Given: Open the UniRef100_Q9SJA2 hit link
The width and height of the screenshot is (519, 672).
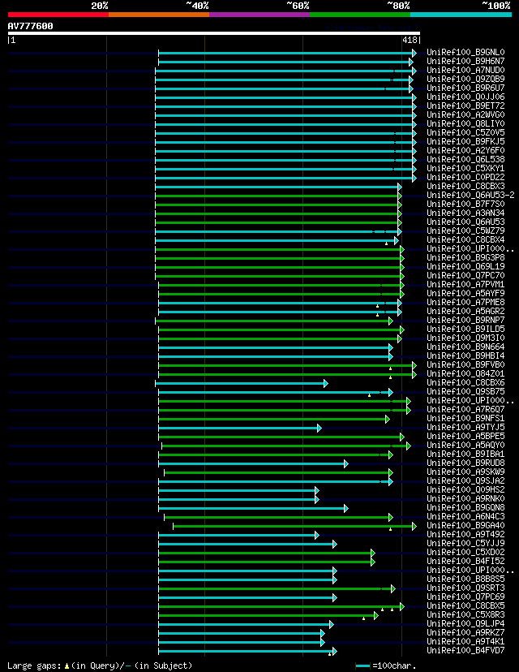Looking at the screenshot, I should tap(465, 480).
